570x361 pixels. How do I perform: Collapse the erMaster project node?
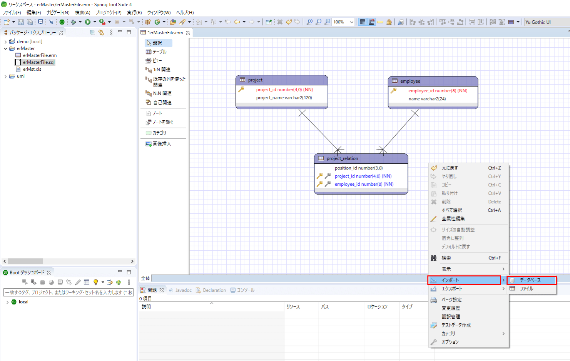5,48
